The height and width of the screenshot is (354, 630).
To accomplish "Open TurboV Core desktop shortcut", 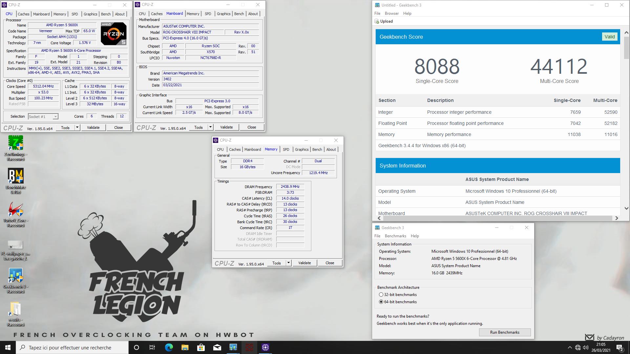I will point(16,214).
